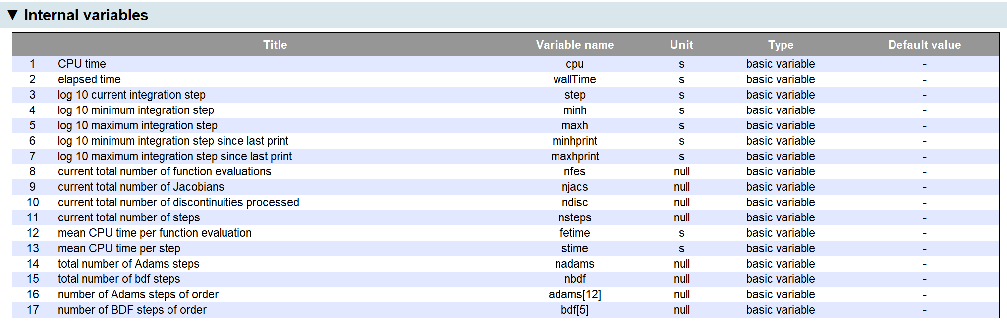This screenshot has width=1007, height=326.
Task: Select the variable name 'fetime'
Action: (x=575, y=233)
